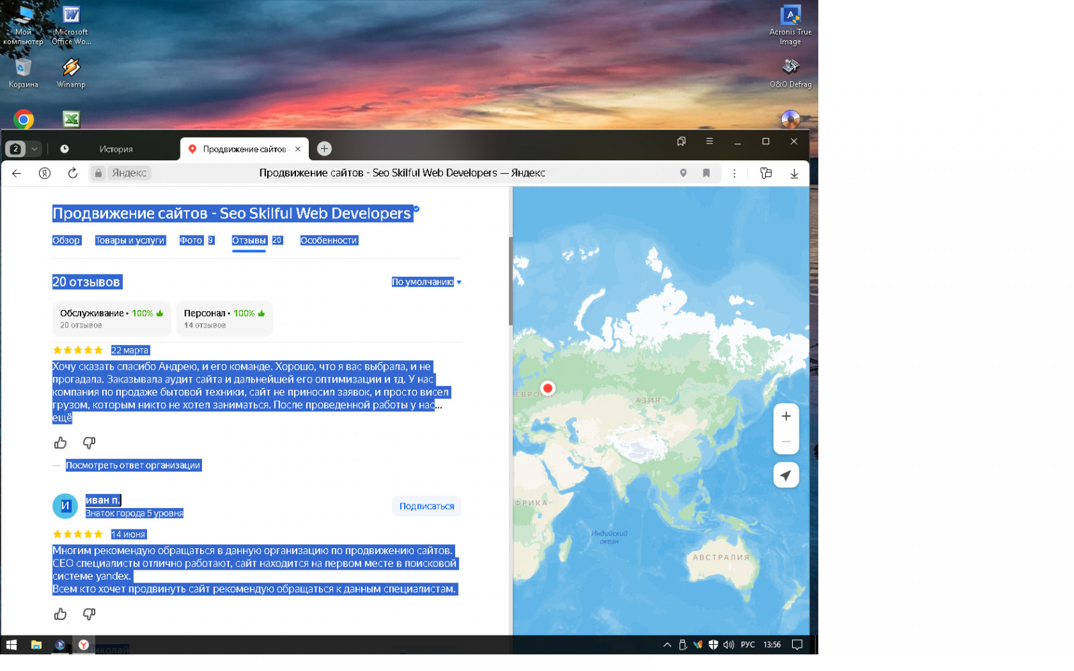This screenshot has width=1074, height=671.
Task: Click the Знаток города 5 уровня label
Action: pos(134,513)
